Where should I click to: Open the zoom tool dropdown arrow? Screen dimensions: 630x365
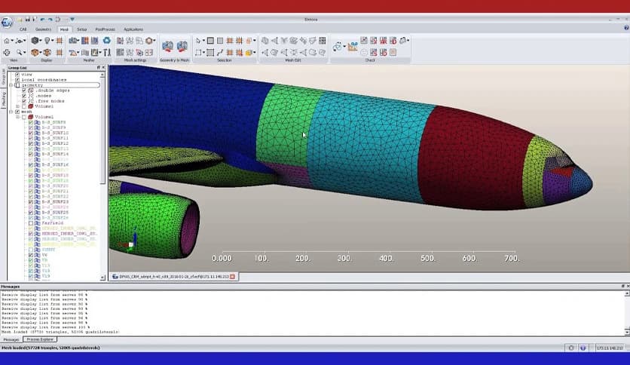point(24,52)
